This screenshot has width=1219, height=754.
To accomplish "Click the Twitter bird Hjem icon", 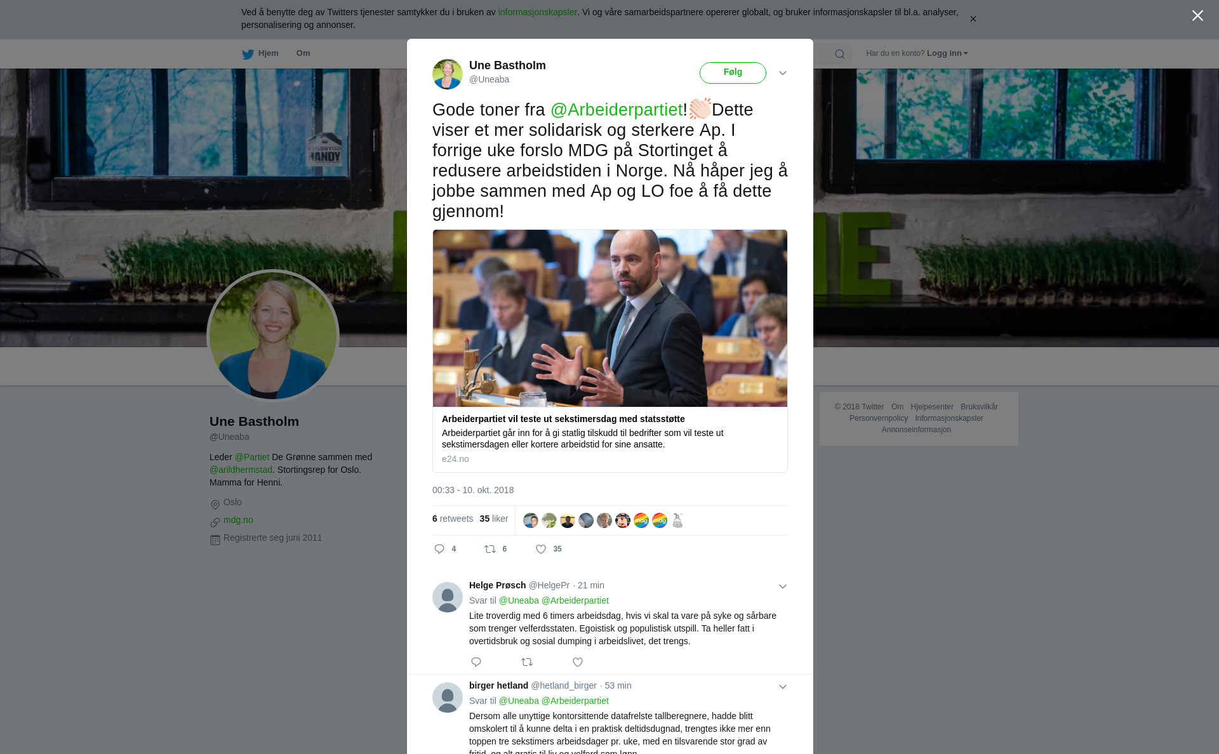I will coord(248,54).
